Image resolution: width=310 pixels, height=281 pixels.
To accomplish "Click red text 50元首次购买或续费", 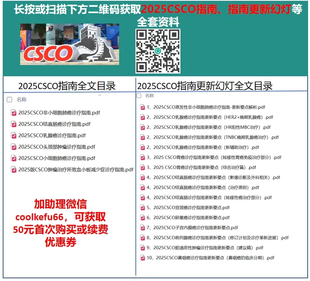I will [x=60, y=230].
